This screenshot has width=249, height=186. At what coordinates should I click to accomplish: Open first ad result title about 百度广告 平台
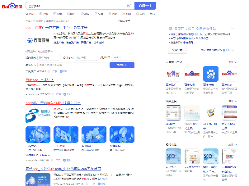tap(57, 28)
